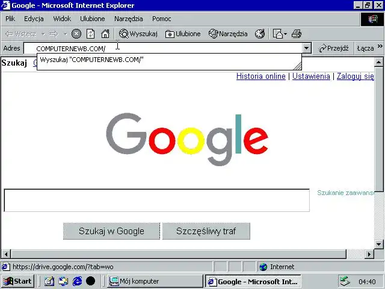
Task: Click the Przejdź go button
Action: [x=333, y=48]
